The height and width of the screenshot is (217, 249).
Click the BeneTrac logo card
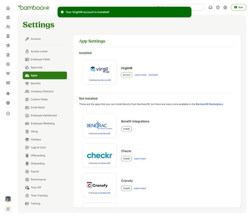tap(99, 126)
